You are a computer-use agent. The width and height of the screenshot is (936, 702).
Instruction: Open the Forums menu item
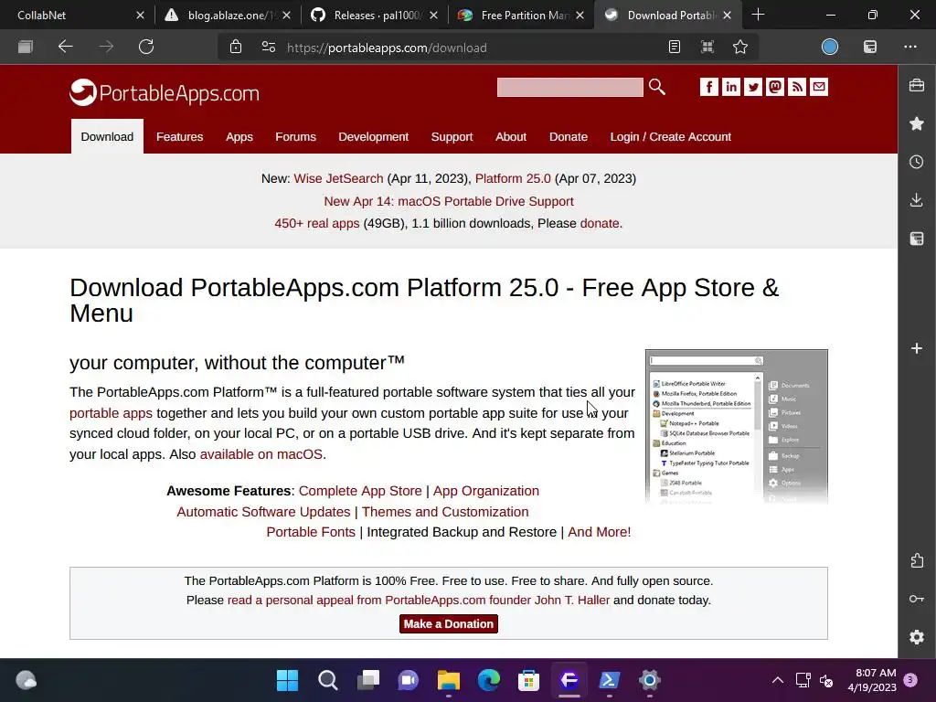(295, 137)
